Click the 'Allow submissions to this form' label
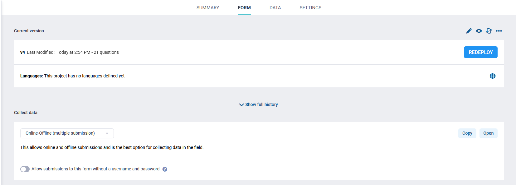This screenshot has width=516, height=185. (95, 169)
